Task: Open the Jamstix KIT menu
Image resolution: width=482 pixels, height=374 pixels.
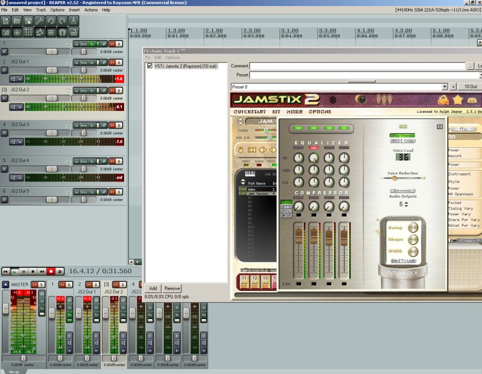Action: 276,112
